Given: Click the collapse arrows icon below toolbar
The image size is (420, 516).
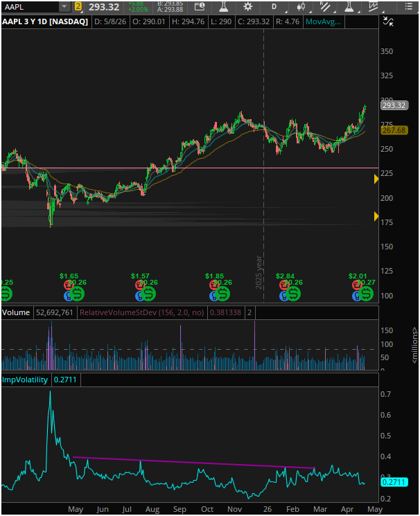Looking at the screenshot, I should click(x=388, y=21).
